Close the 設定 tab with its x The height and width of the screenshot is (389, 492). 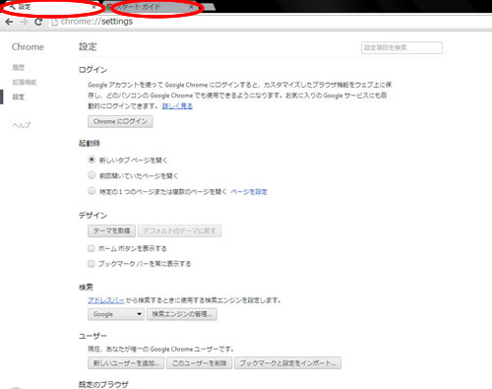93,7
